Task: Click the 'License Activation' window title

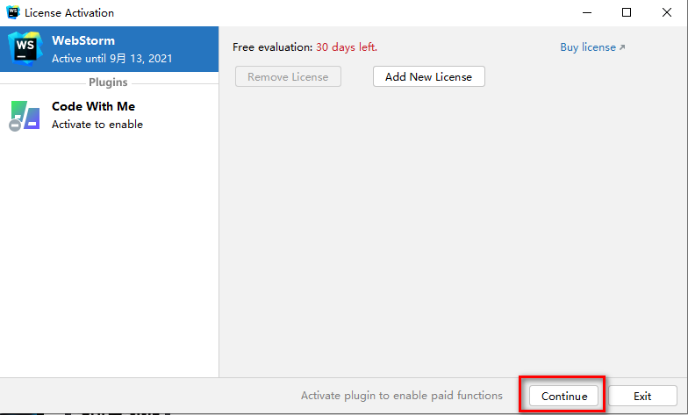Action: point(69,12)
